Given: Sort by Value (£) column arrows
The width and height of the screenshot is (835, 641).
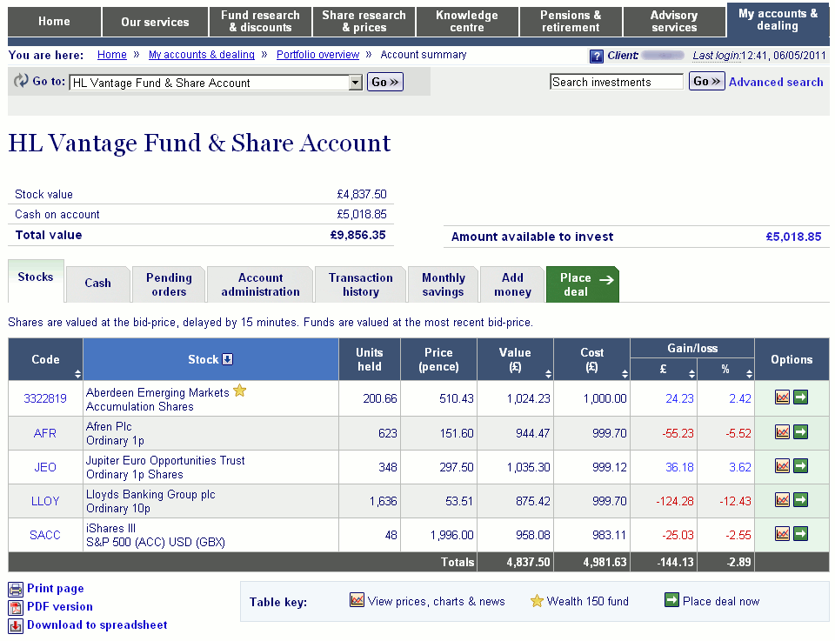Looking at the screenshot, I should pyautogui.click(x=549, y=374).
